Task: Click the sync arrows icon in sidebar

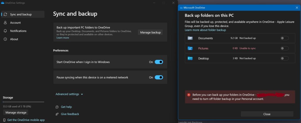Action: 5,14
